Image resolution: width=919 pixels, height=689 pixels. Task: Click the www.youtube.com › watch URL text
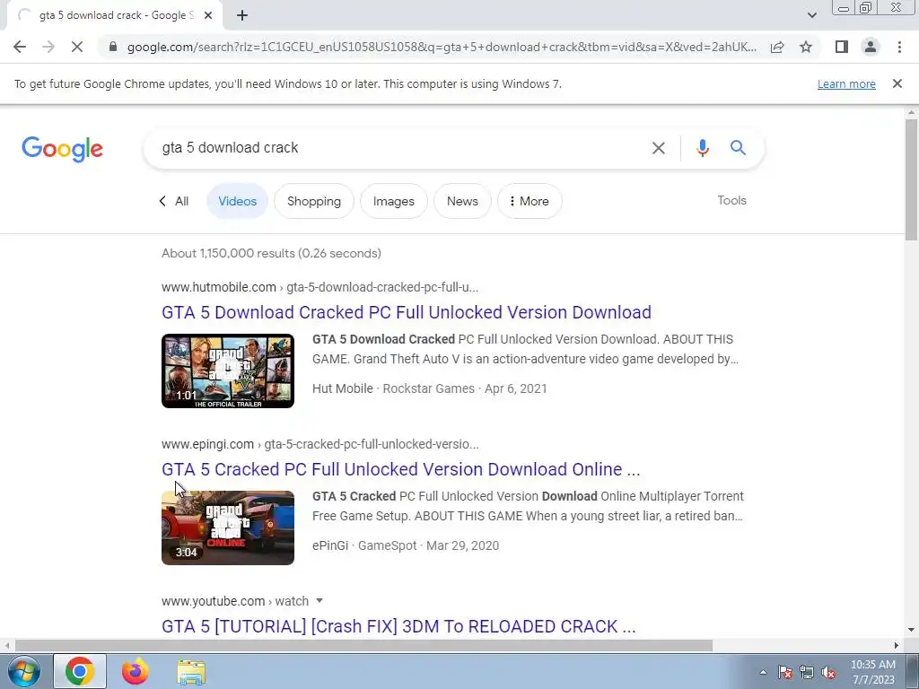(235, 601)
